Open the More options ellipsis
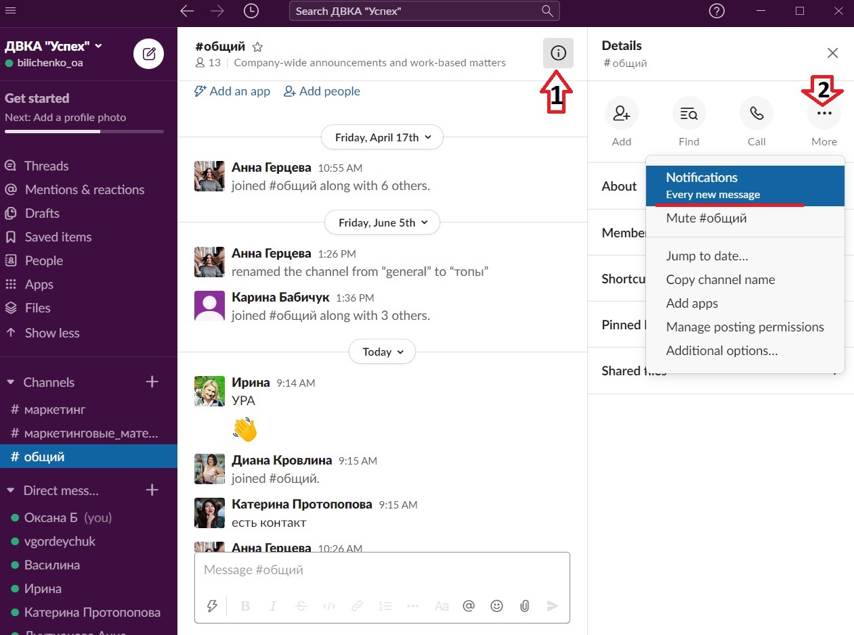This screenshot has width=854, height=635. [x=824, y=114]
